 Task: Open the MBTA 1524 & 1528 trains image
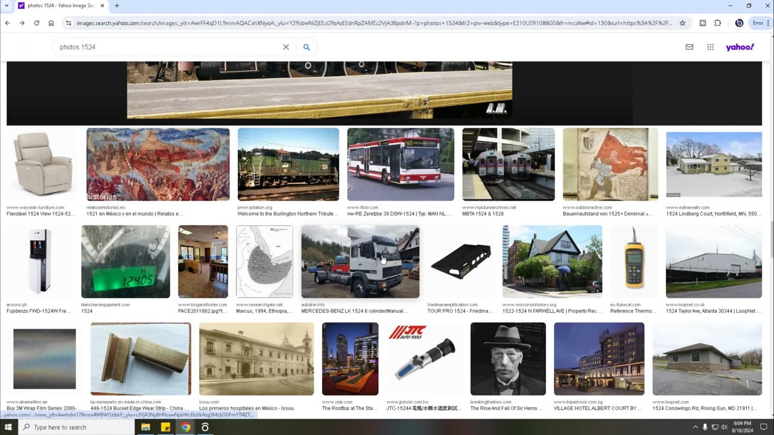[x=509, y=164]
